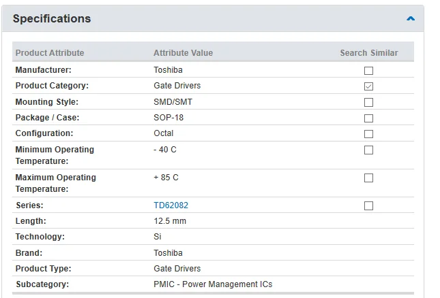
Task: Click the Product Category value Gate Drivers
Action: [x=177, y=85]
